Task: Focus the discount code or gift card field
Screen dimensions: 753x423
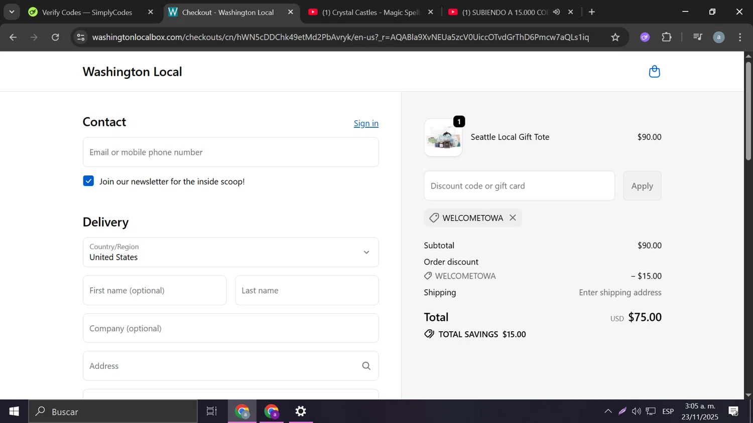Action: [519, 186]
